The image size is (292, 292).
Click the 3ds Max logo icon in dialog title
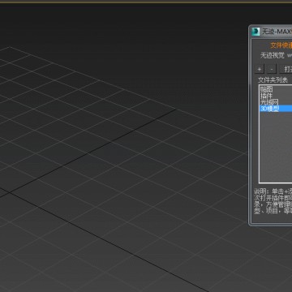click(255, 32)
